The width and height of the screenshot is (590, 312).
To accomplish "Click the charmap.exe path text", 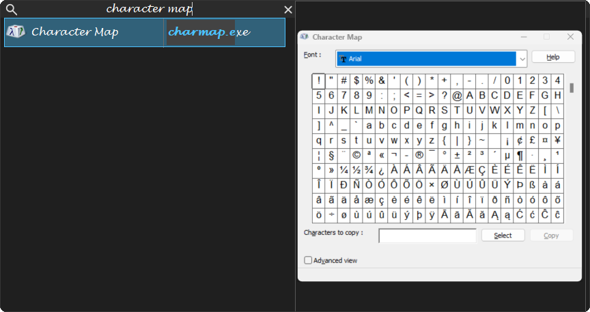I will (x=209, y=32).
